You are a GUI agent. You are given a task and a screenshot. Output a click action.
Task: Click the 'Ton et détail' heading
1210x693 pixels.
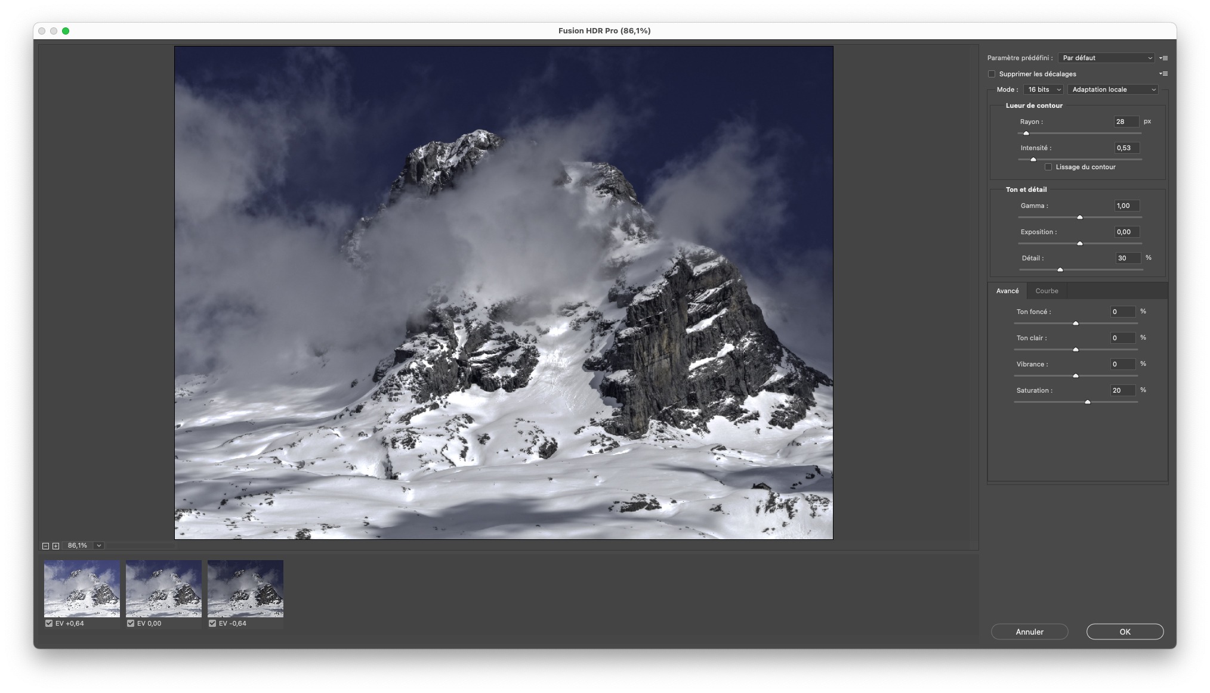click(1026, 189)
